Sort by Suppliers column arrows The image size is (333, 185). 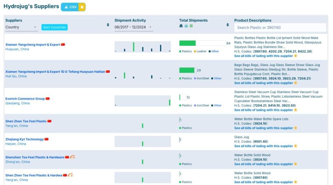click(x=108, y=25)
